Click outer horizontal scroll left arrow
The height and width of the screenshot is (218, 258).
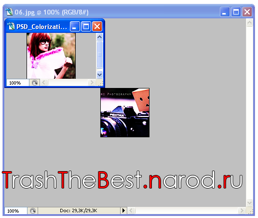[x=132, y=211]
